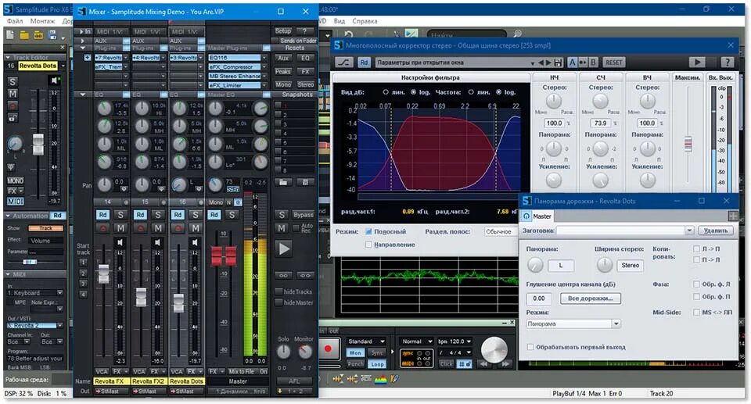Click the save snapshot icon in mixer
This screenshot has height=404, width=751.
[x=305, y=182]
